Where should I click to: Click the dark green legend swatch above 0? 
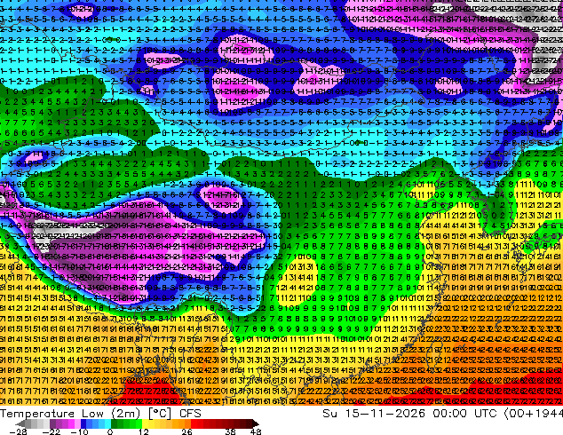pyautogui.click(x=114, y=423)
